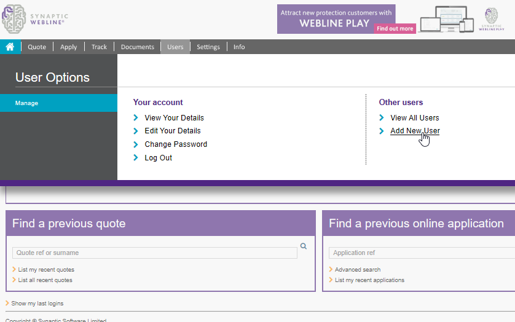Click the Synaptic Webline brain logo
The height and width of the screenshot is (322, 515).
[14, 19]
